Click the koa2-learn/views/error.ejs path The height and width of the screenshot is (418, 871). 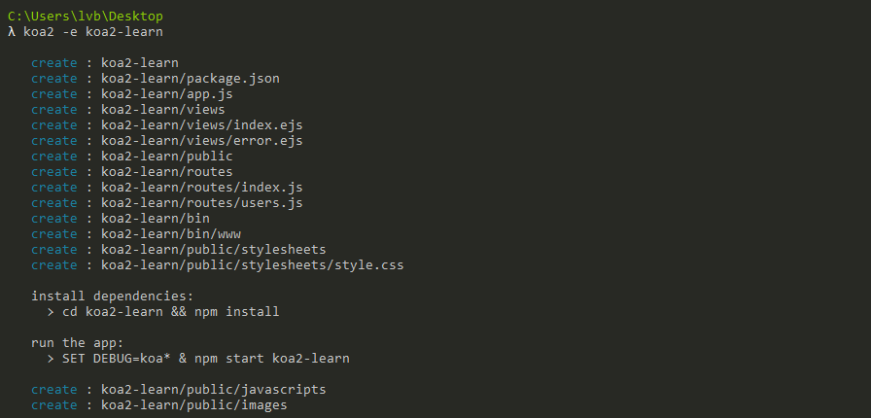coord(201,141)
